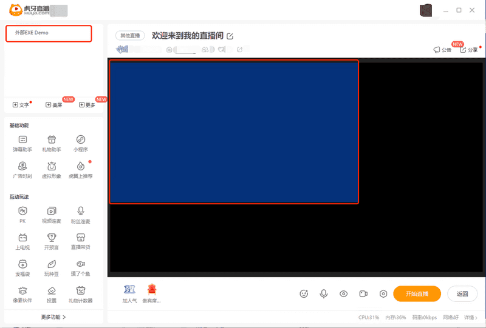Open the 投票 voting tool

coord(52,295)
